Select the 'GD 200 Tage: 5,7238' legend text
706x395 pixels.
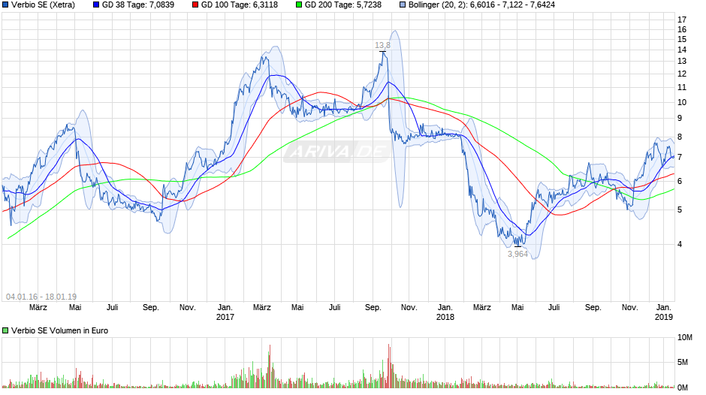tap(343, 5)
